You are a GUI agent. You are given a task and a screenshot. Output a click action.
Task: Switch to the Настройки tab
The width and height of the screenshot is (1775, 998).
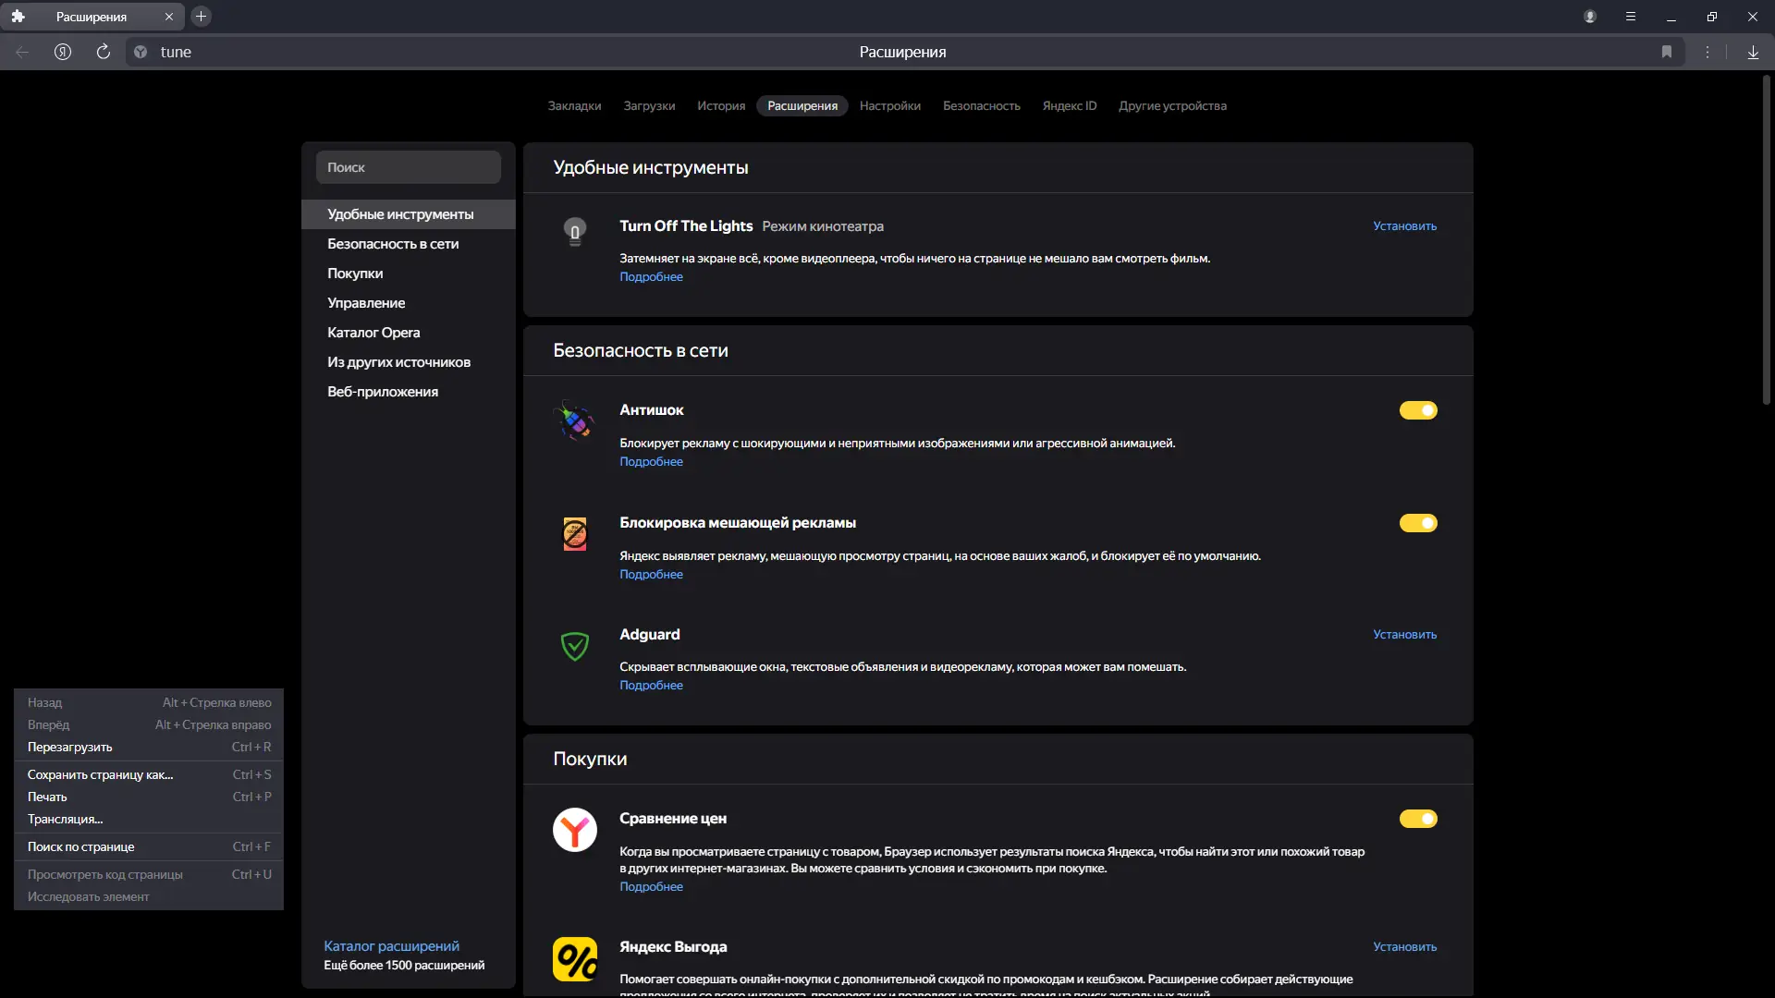[889, 105]
